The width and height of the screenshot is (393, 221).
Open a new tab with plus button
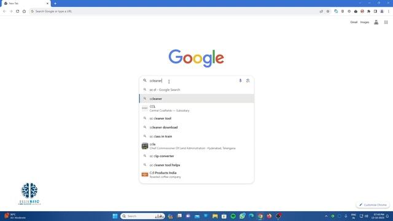55,4
